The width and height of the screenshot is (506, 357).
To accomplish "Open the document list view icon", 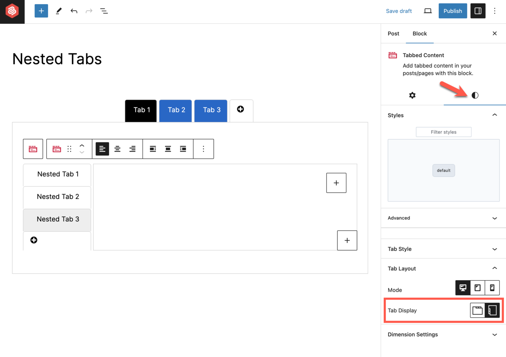I will coord(104,11).
